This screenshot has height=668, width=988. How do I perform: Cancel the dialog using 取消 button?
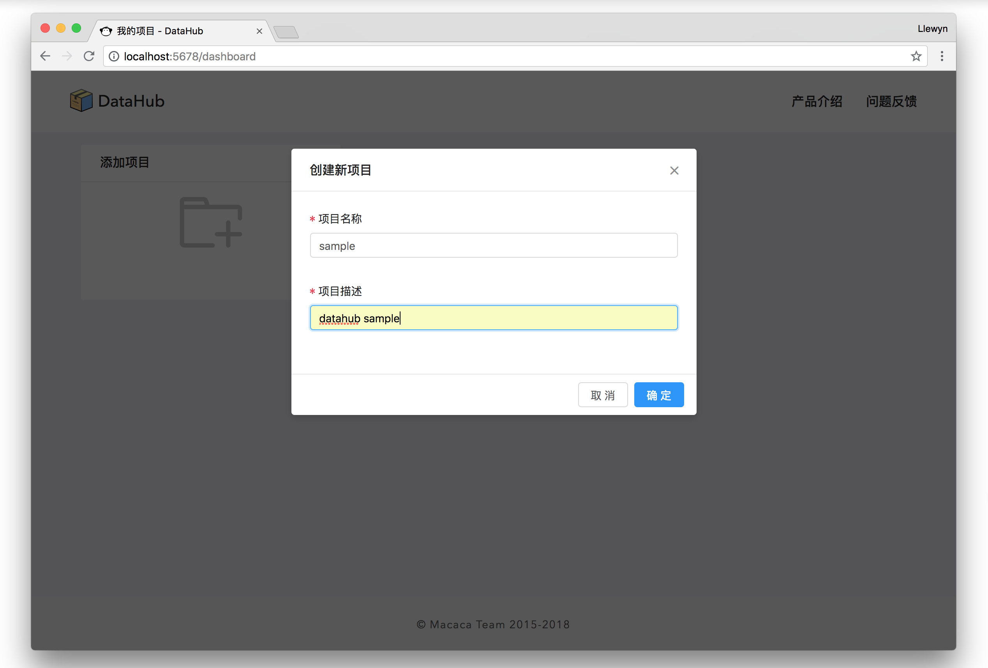coord(602,394)
